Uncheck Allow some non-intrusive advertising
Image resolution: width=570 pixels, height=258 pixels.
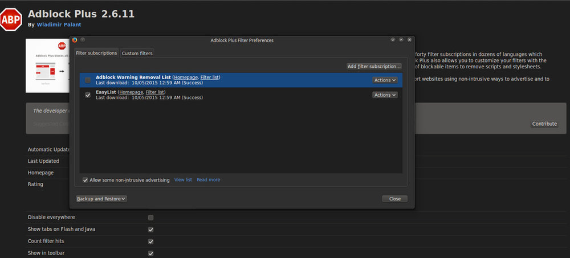tap(85, 180)
